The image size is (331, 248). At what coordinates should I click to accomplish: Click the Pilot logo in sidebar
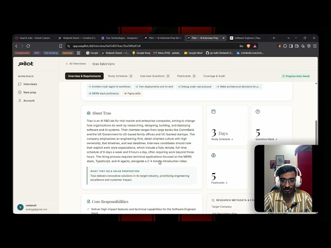tap(25, 64)
